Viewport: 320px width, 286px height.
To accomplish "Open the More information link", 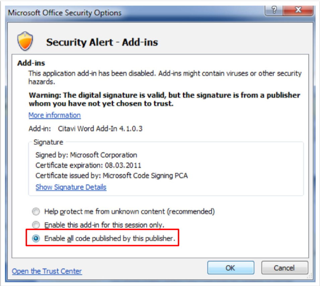I will (55, 115).
